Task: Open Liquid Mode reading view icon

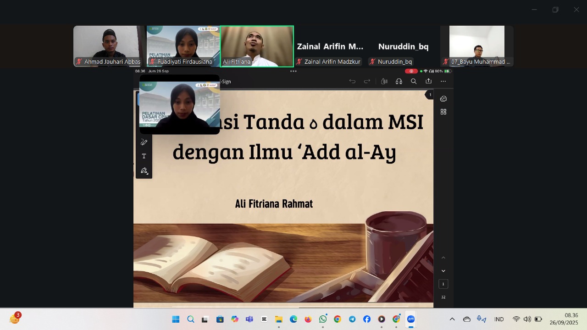Action: (x=384, y=82)
